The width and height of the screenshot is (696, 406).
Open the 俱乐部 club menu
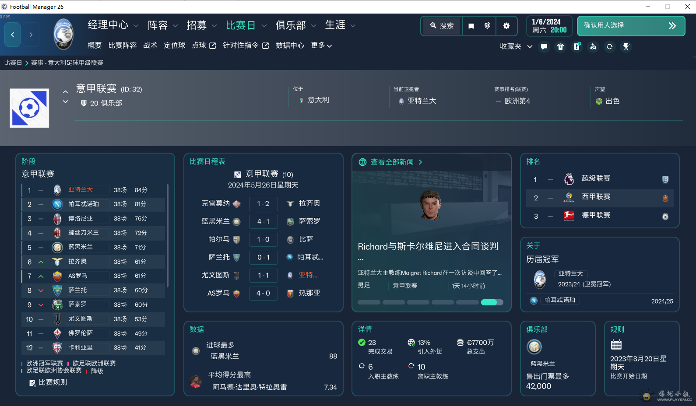click(295, 25)
